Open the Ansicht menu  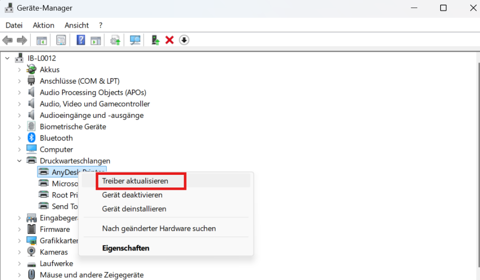(x=76, y=25)
